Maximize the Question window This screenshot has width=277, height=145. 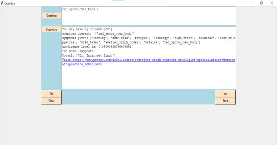coord(261,3)
